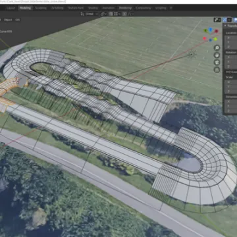
Task: Click the Scale Z field
Action: (231, 91)
